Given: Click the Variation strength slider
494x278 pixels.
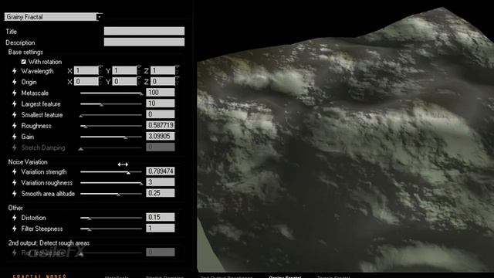Looking at the screenshot, I should [111, 172].
